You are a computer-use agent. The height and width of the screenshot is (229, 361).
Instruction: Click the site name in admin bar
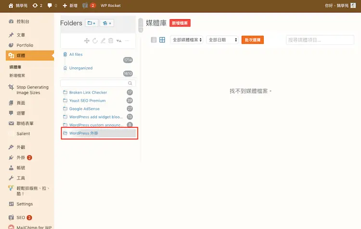pyautogui.click(x=21, y=5)
